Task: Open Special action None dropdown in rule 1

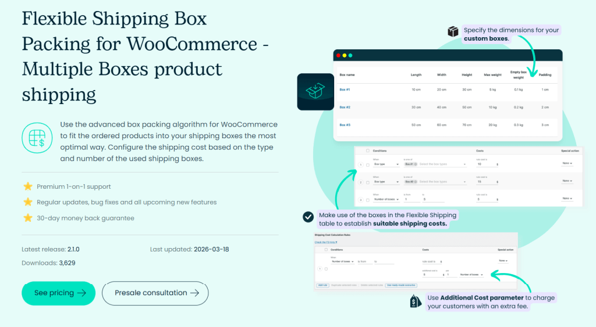Action: click(x=567, y=163)
